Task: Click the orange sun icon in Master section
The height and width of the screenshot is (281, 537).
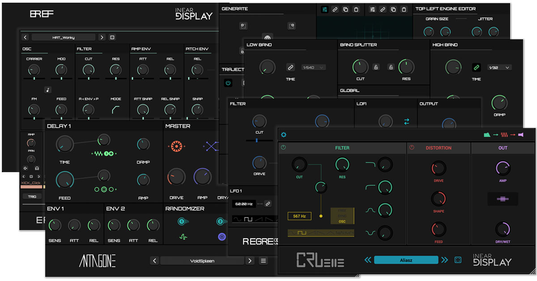Action: (174, 146)
